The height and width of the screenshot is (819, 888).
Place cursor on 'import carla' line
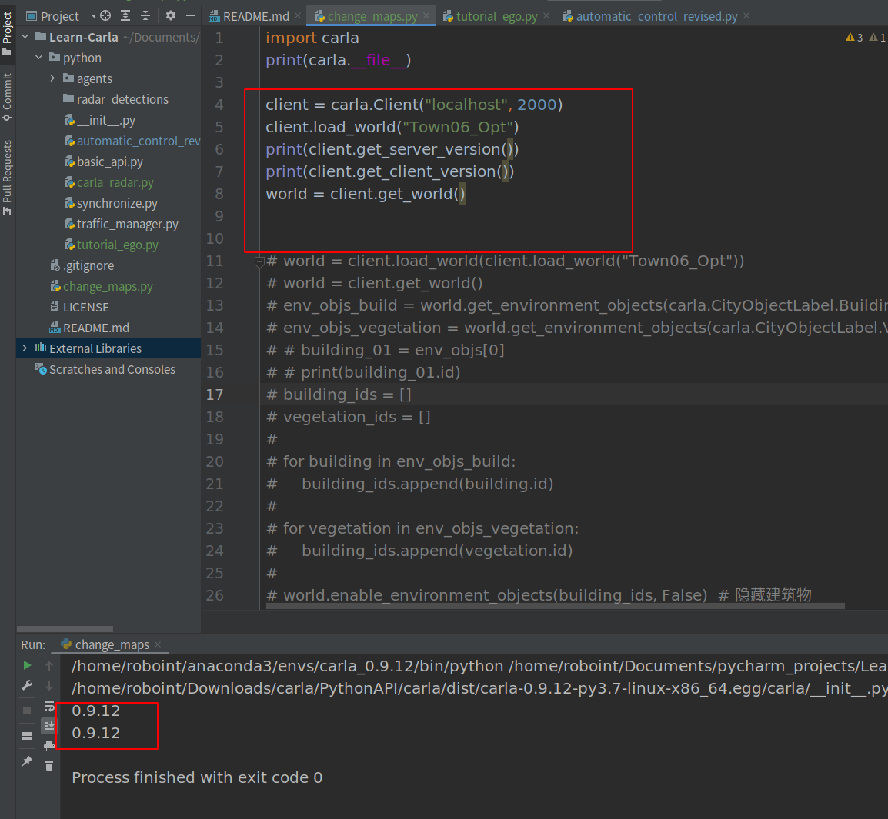pyautogui.click(x=312, y=38)
